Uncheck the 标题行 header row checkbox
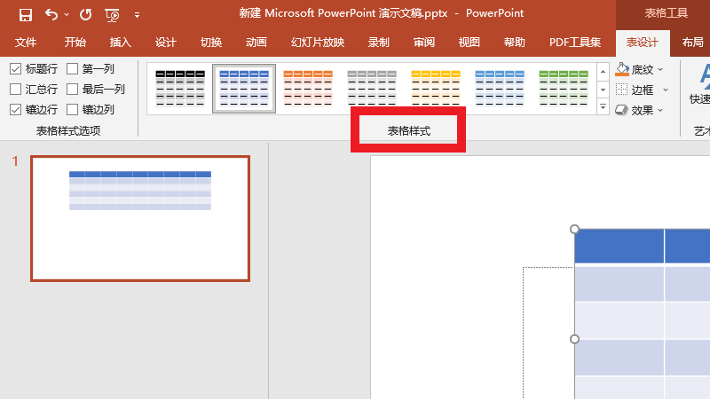 pos(16,68)
